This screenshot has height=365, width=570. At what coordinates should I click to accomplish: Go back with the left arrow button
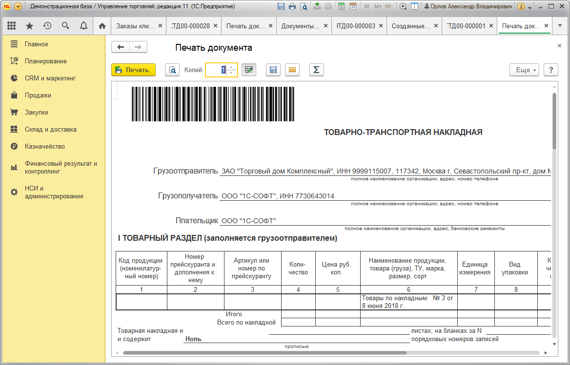click(x=121, y=47)
